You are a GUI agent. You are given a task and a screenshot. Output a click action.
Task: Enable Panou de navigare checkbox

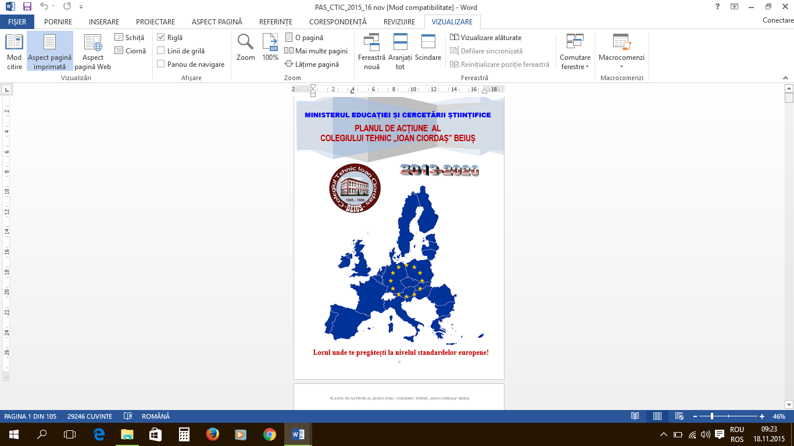tap(161, 64)
